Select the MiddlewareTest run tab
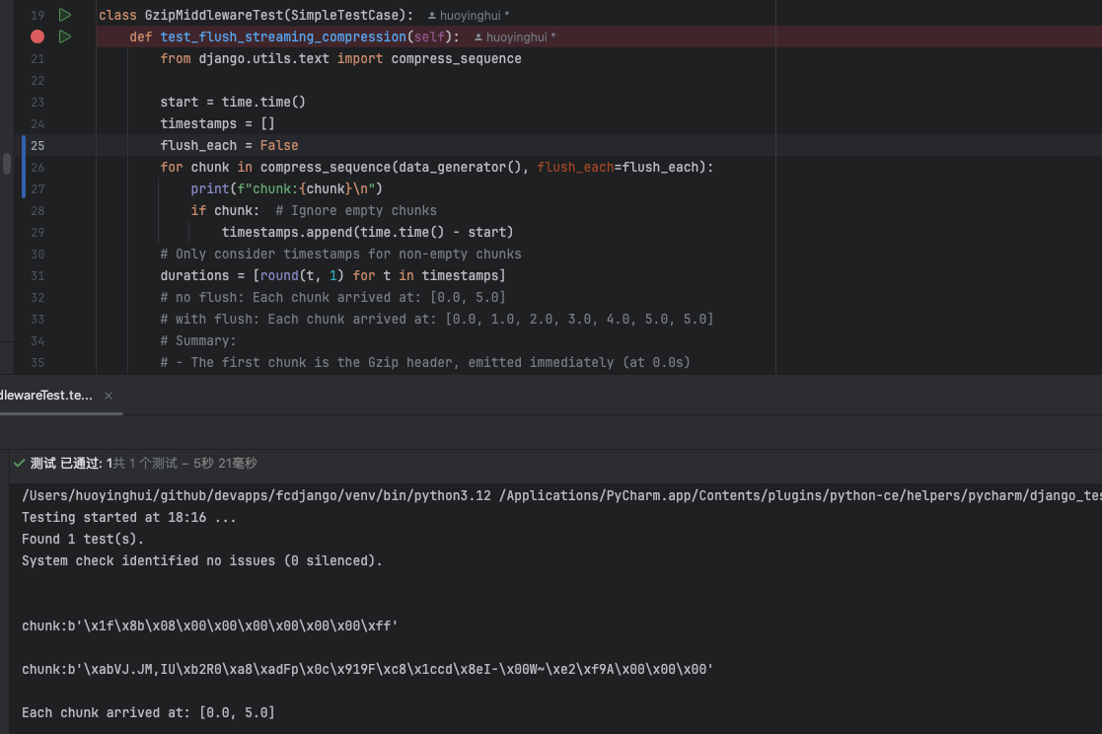This screenshot has height=734, width=1102. click(x=45, y=395)
